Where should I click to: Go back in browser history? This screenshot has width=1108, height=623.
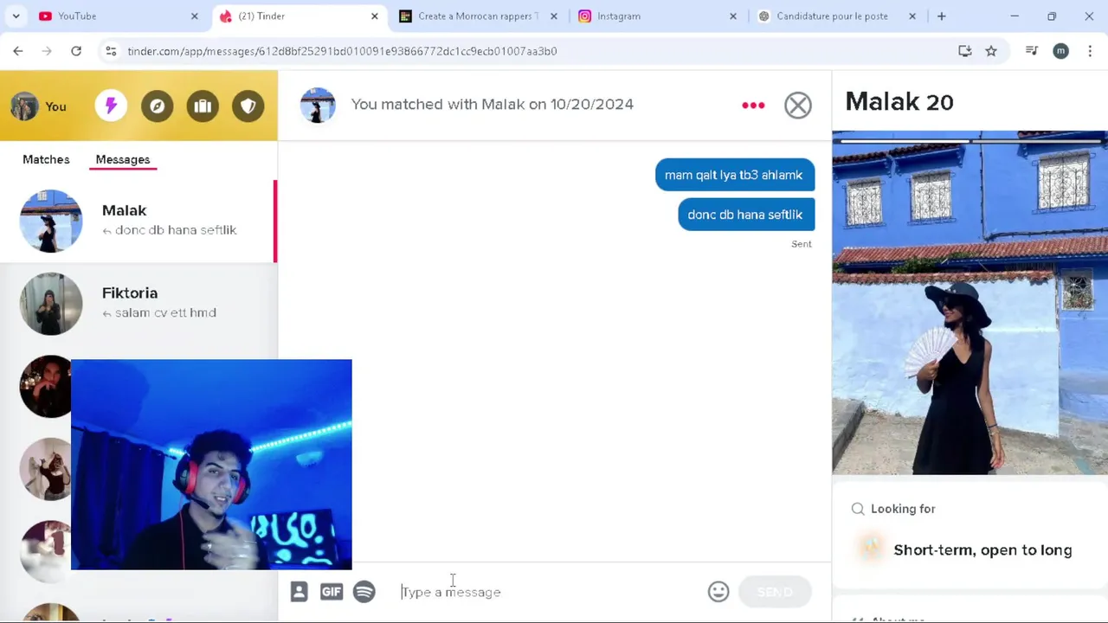18,51
